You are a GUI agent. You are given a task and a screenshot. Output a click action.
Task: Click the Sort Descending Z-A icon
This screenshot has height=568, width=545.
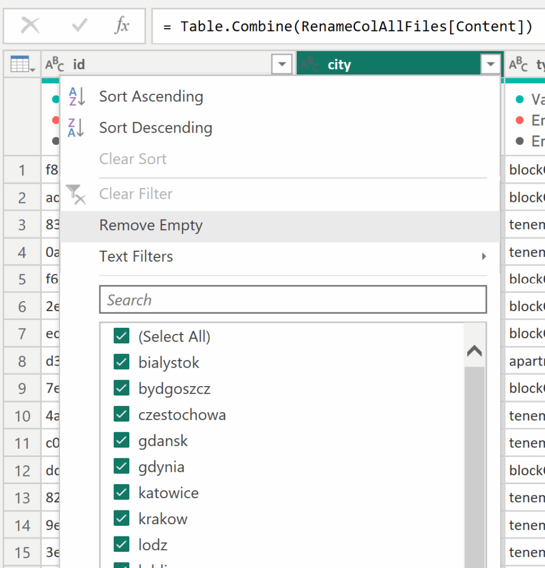click(x=77, y=128)
